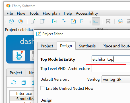Open preferences via orange gear icon
The width and height of the screenshot is (130, 103).
pos(21,21)
